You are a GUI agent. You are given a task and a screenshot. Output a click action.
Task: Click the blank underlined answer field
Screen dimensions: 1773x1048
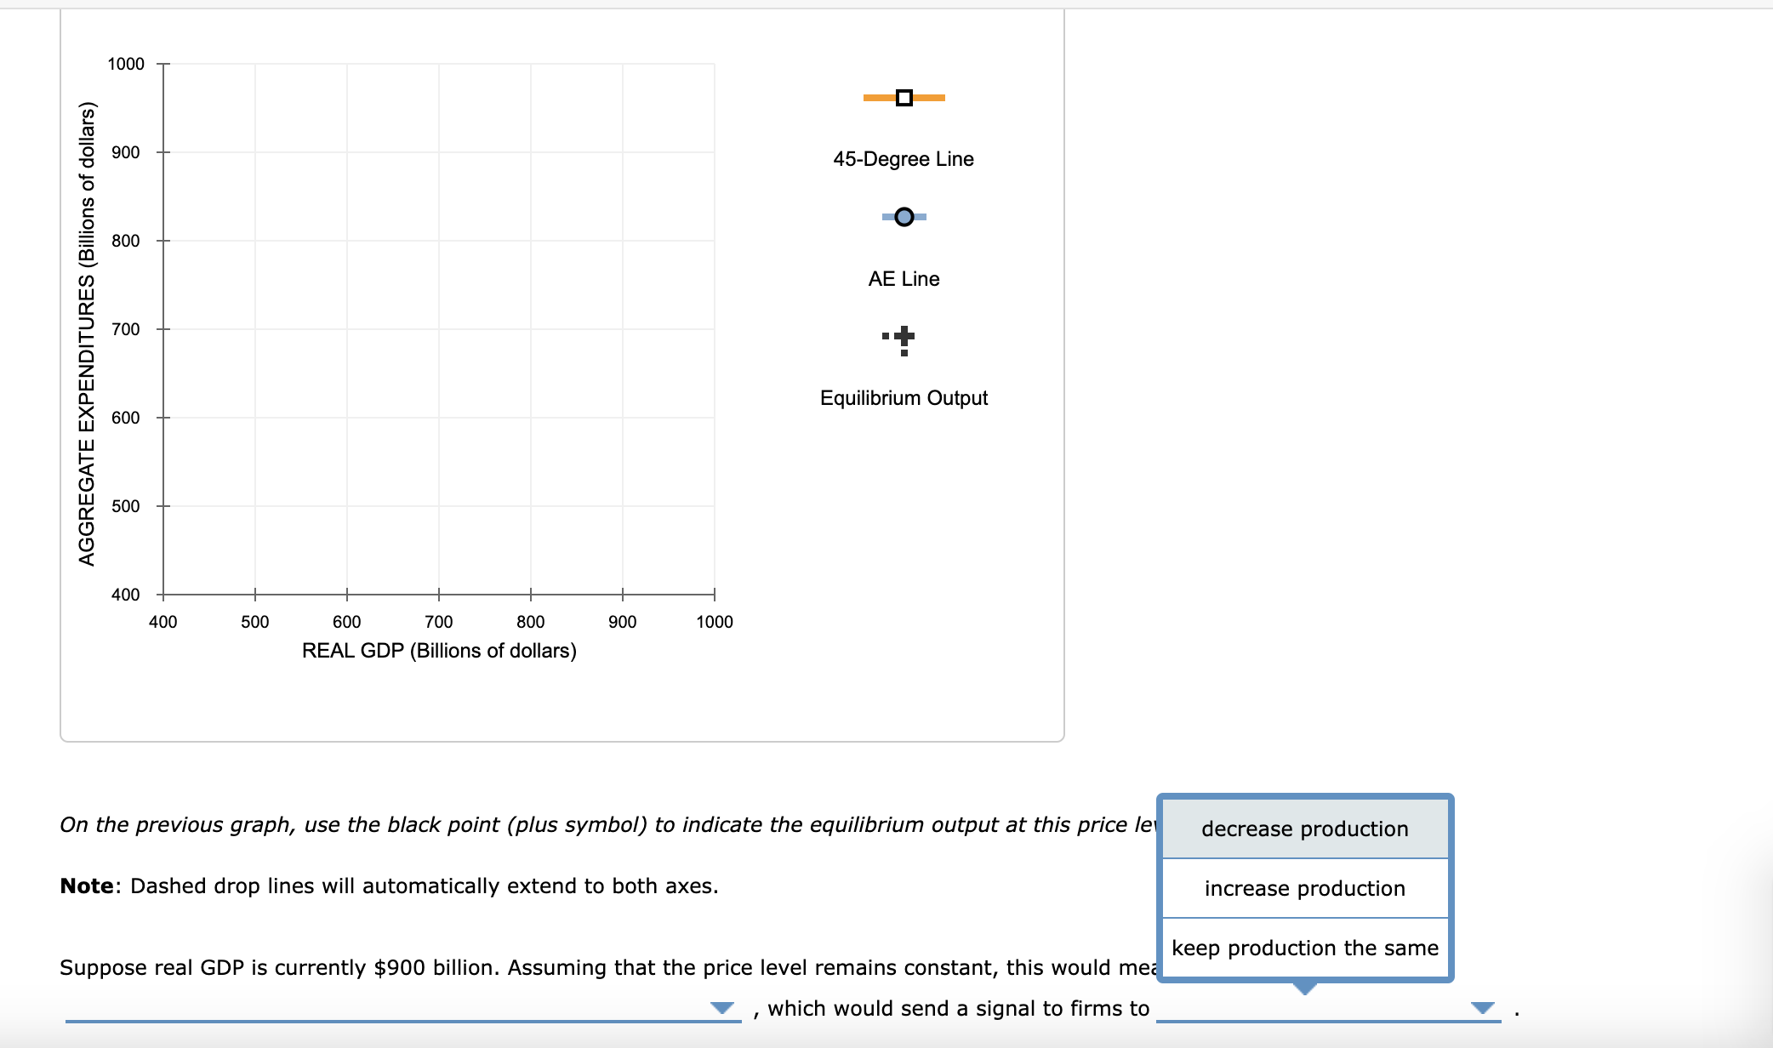click(400, 1017)
